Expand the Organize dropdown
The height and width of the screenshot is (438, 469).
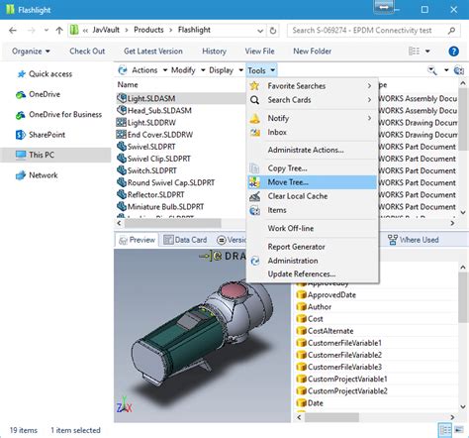[31, 52]
